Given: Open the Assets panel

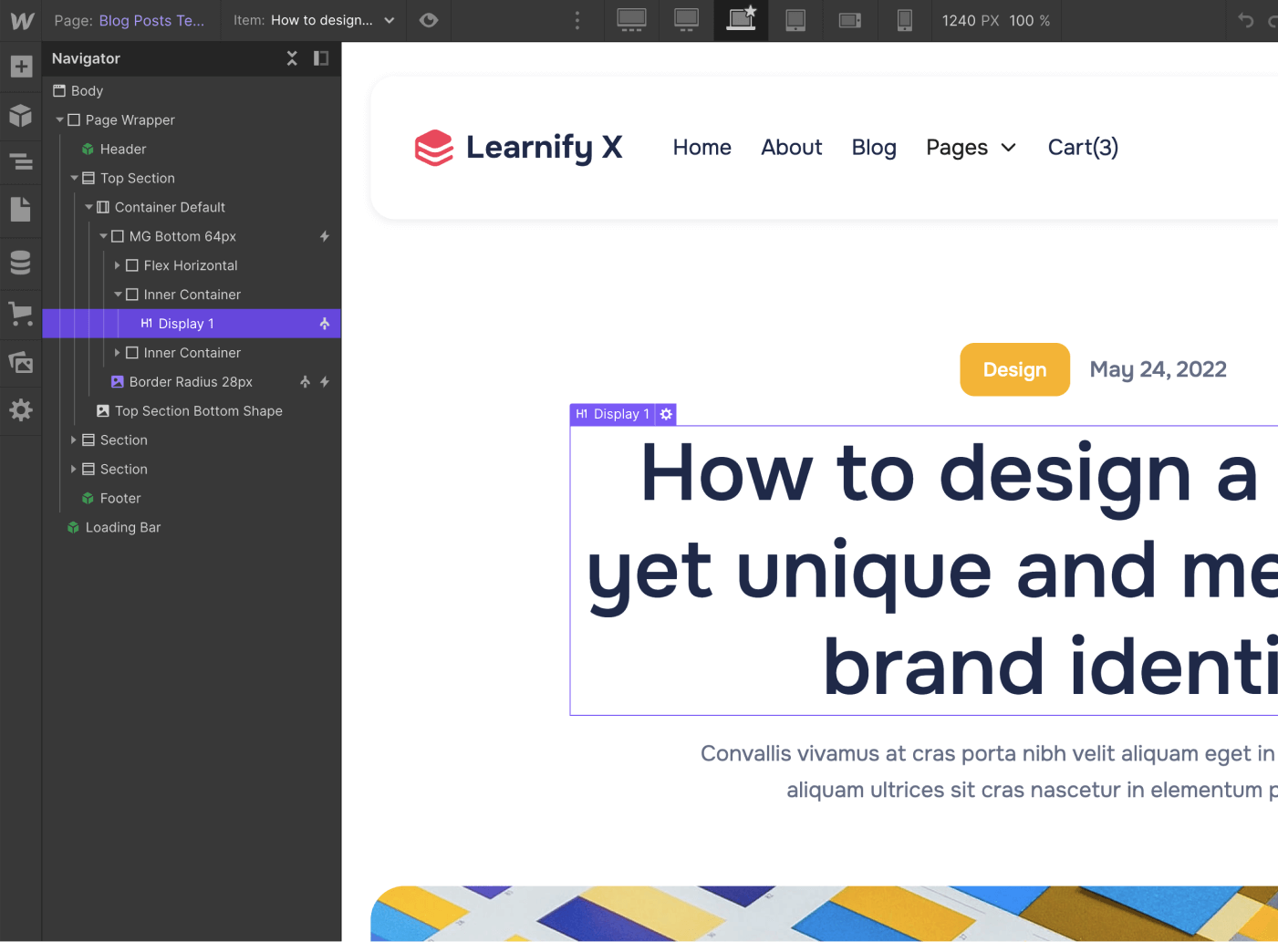Looking at the screenshot, I should point(20,362).
